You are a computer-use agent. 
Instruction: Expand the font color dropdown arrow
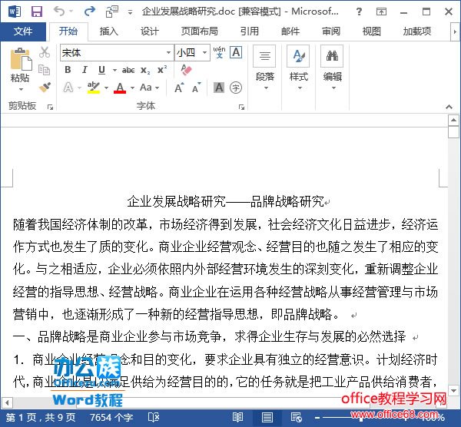click(132, 88)
